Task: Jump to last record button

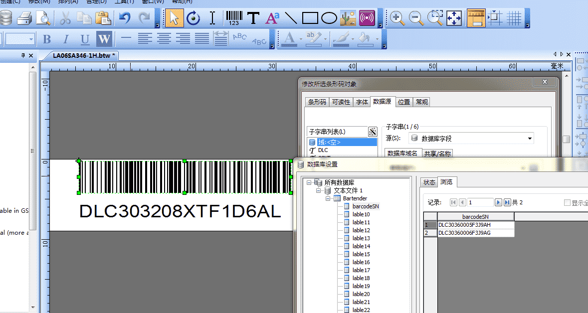Action: (x=507, y=202)
